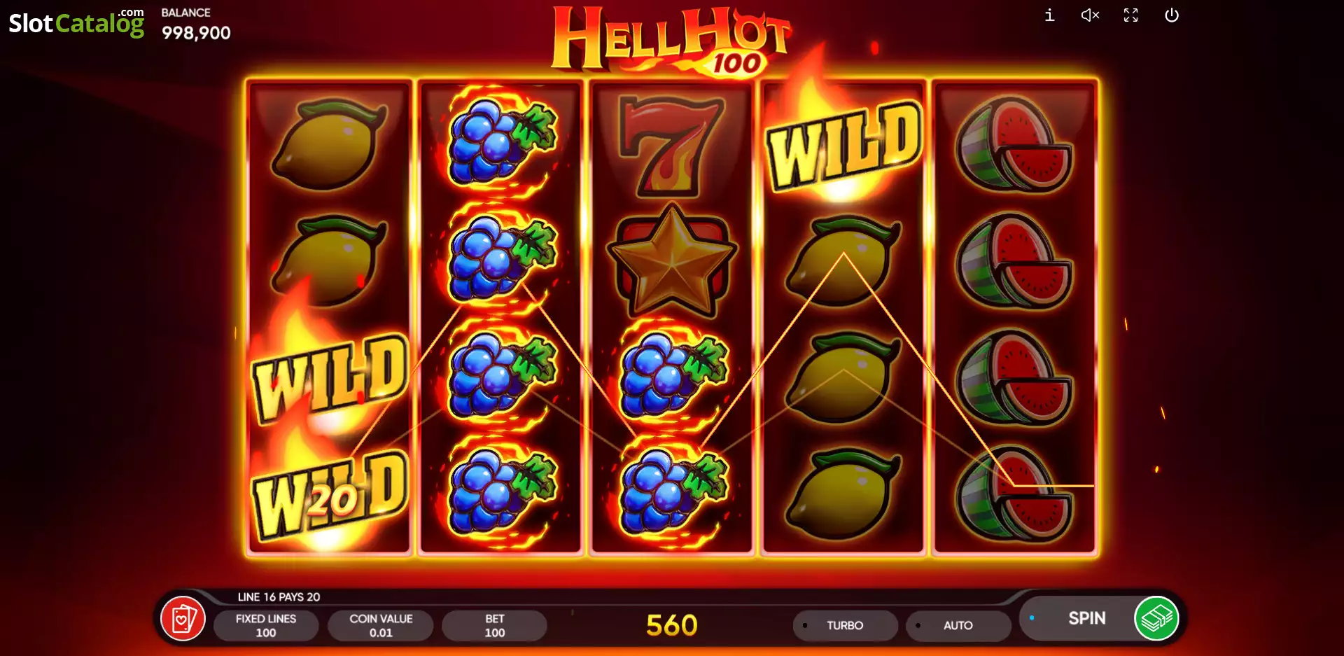Screen dimensions: 1344x656
Task: Open the Bet 100 selector
Action: tap(495, 625)
